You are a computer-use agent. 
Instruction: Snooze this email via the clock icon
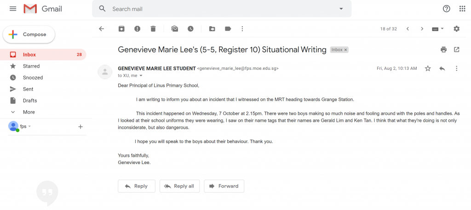click(x=190, y=29)
